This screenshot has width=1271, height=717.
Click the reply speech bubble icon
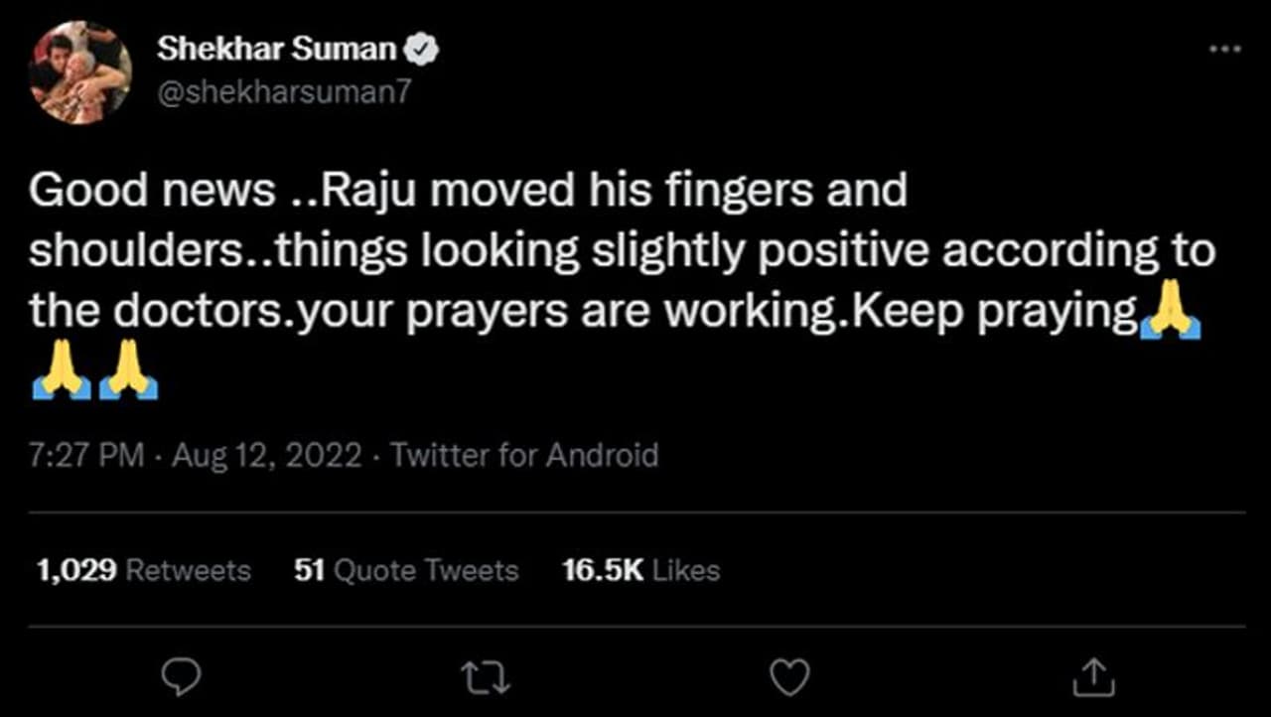[181, 677]
